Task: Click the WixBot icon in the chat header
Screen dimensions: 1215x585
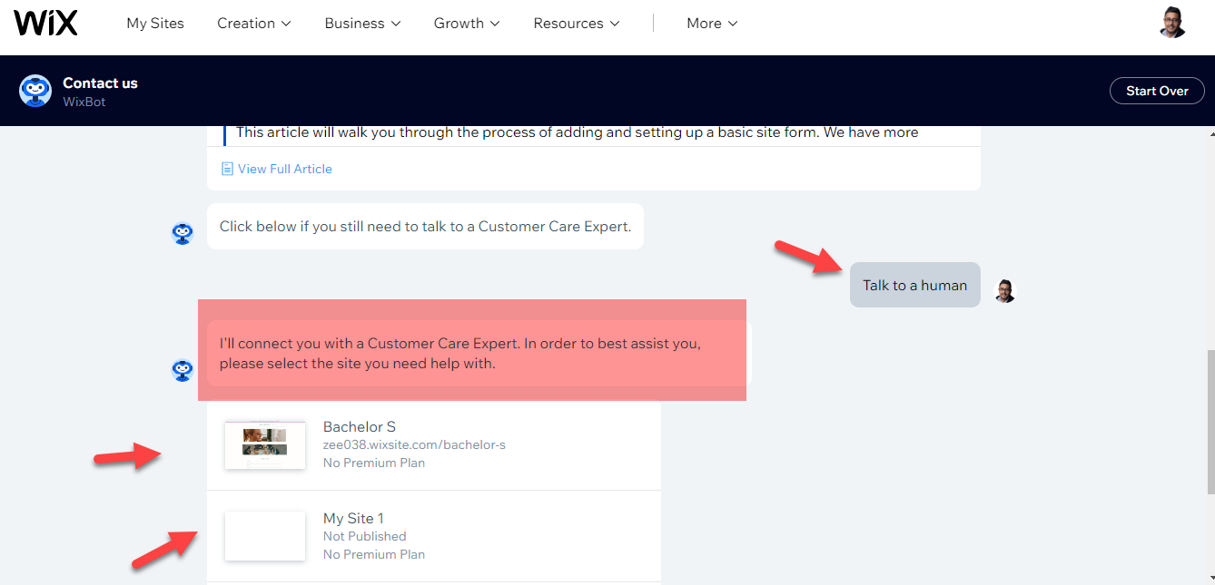Action: 35,91
